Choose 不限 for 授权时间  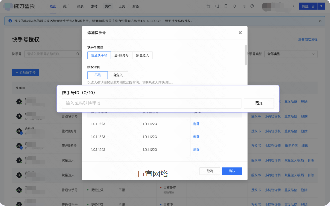click(x=98, y=75)
